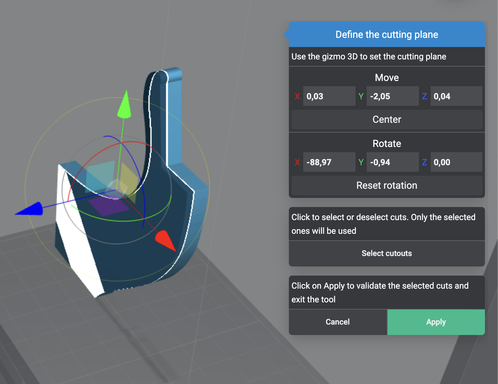Focus the Move X input field
Screen dimensions: 498x384
[x=329, y=96]
